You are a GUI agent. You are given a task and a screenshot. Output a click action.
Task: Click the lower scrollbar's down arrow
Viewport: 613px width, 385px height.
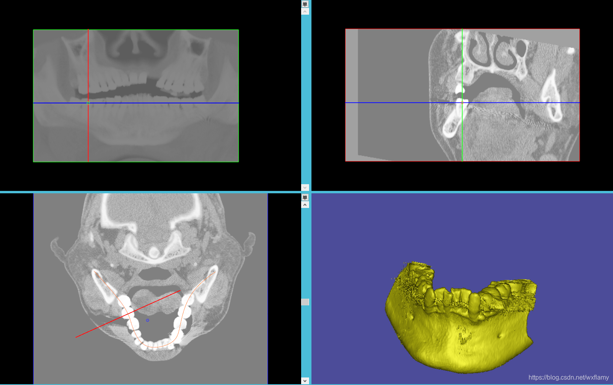(305, 381)
